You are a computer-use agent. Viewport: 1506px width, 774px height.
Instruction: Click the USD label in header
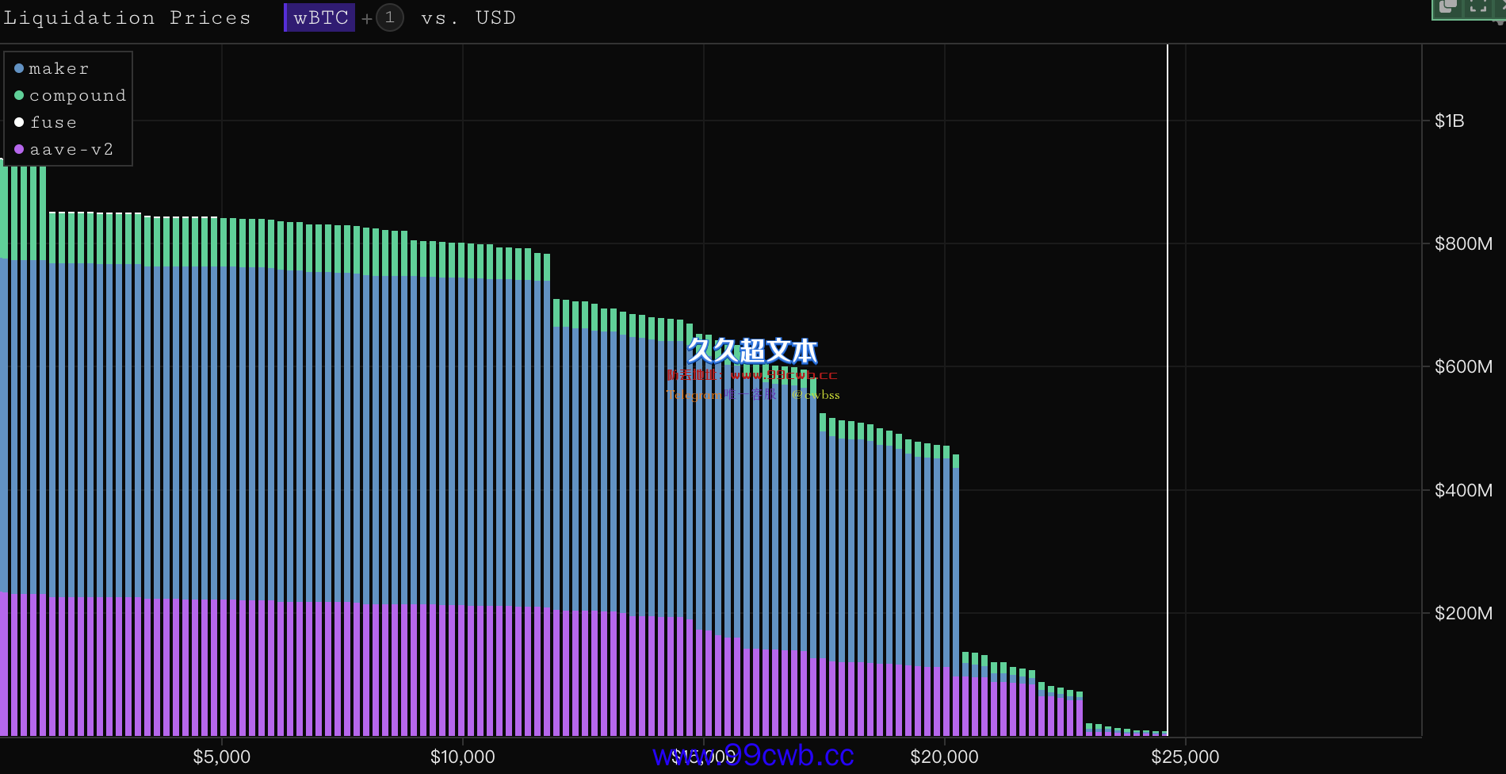coord(495,18)
